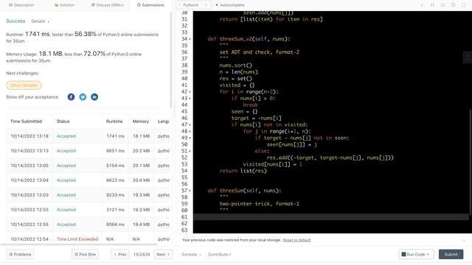Go to Next problem
Image resolution: width=472 pixels, height=265 pixels.
pyautogui.click(x=163, y=255)
